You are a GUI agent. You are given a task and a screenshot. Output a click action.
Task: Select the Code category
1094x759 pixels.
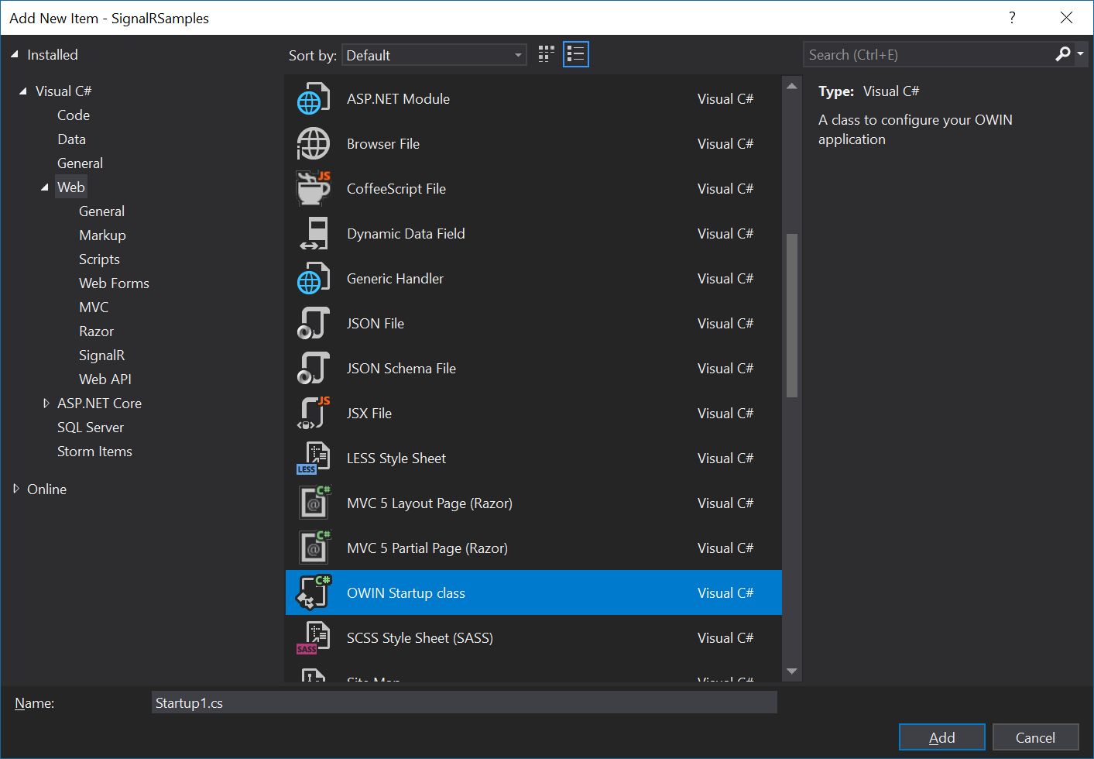tap(74, 115)
